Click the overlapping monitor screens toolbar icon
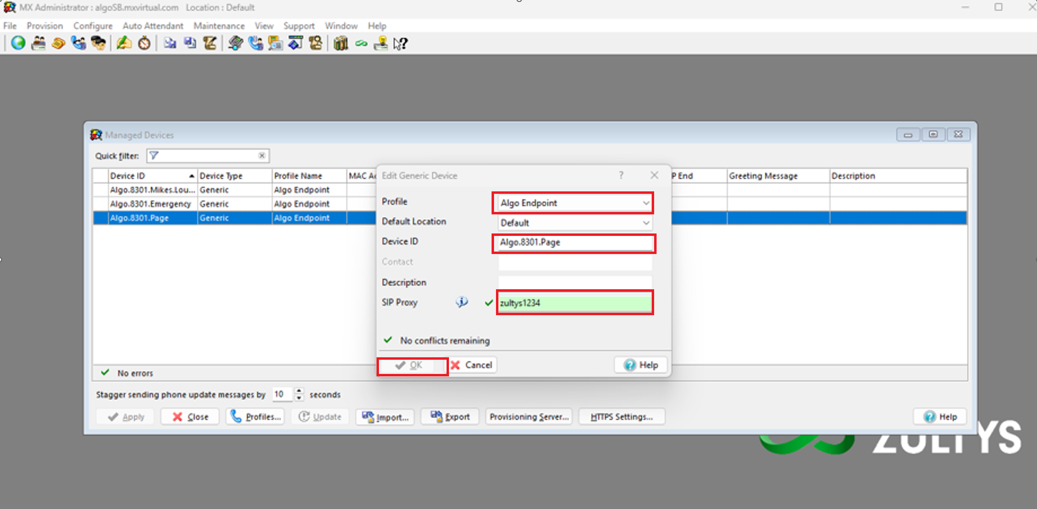This screenshot has width=1037, height=509. (x=276, y=43)
